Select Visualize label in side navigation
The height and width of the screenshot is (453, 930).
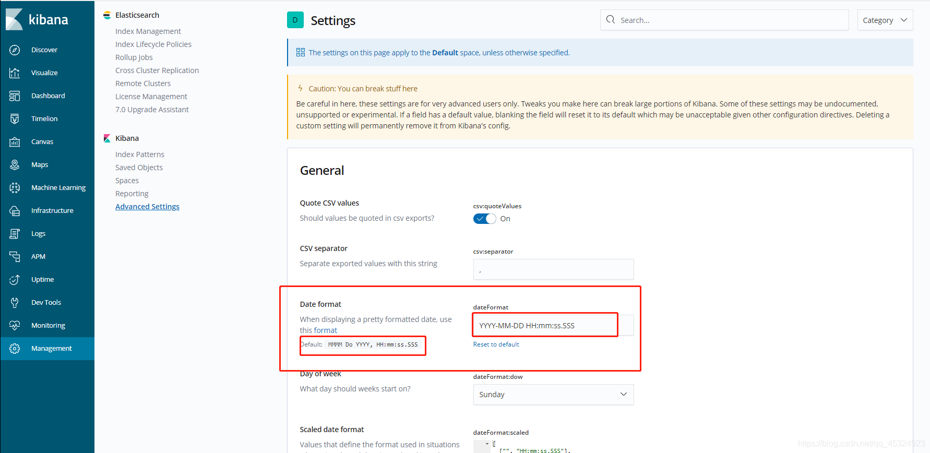[44, 73]
